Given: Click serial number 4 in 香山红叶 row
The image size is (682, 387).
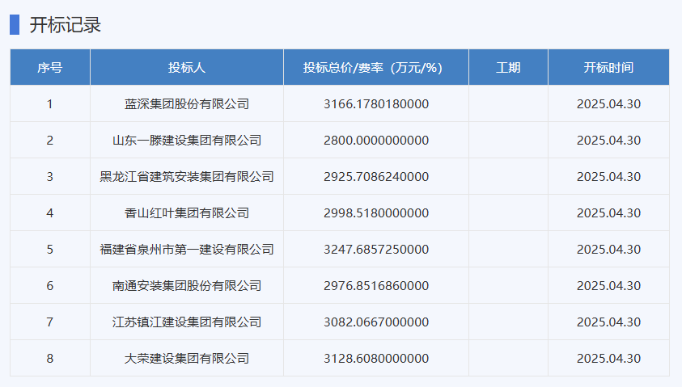Looking at the screenshot, I should tap(50, 212).
